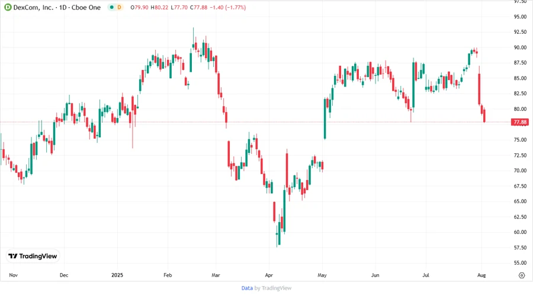Click the Jul label on time axis
The image size is (533, 295).
click(x=426, y=275)
